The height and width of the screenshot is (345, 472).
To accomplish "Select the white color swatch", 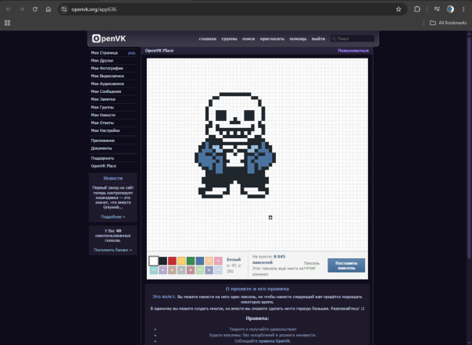I will coord(153,261).
